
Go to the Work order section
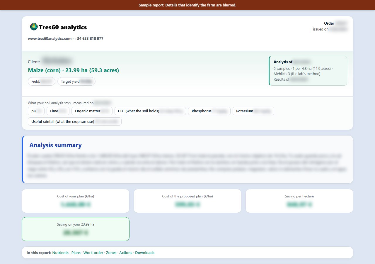tap(93, 253)
